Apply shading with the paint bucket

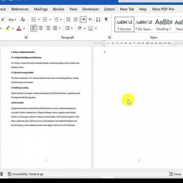[x=80, y=28]
